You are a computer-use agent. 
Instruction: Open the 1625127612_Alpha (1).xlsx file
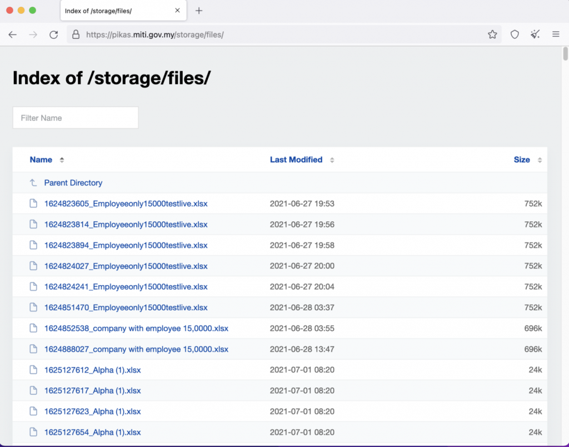(92, 370)
